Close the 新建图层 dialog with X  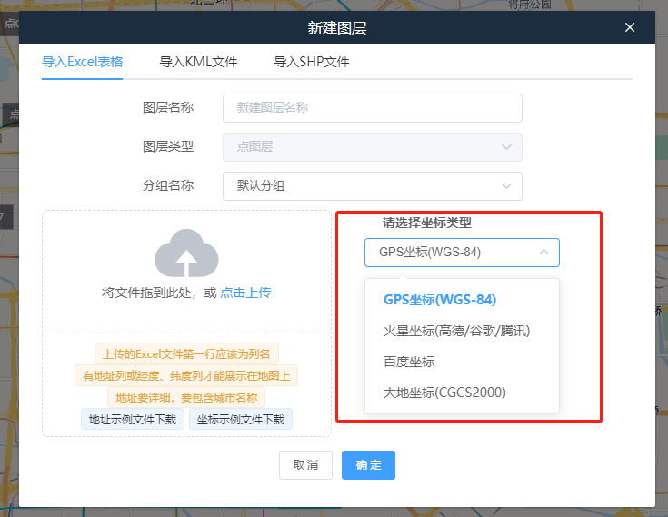tap(630, 27)
